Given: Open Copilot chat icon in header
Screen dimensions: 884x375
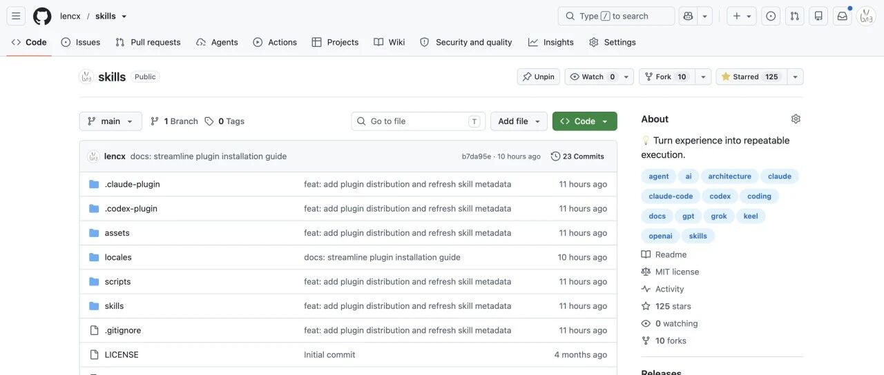Looking at the screenshot, I should tap(688, 16).
